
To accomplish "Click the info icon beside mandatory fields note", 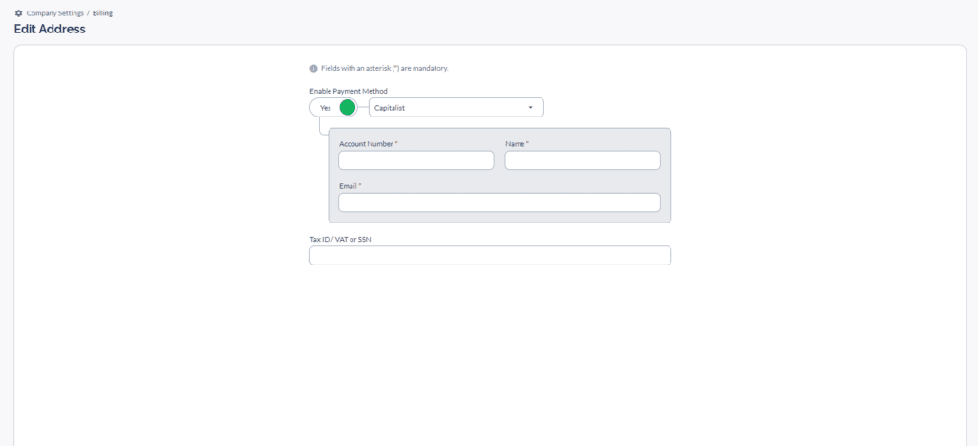I will coord(313,69).
